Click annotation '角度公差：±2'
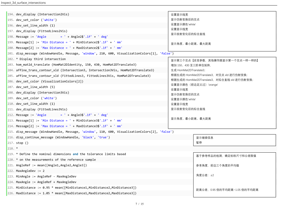This screenshot has width=281, height=210. pyautogui.click(x=205, y=175)
